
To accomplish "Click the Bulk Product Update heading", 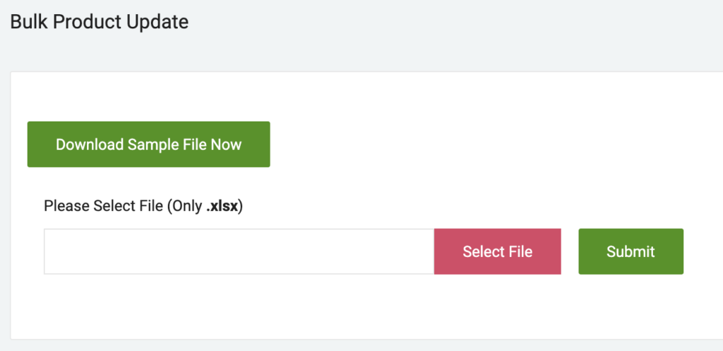I will [100, 22].
